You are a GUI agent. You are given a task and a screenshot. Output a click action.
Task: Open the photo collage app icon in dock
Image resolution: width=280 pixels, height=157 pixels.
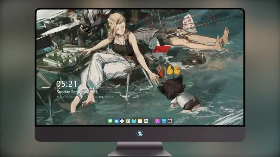pos(146,121)
